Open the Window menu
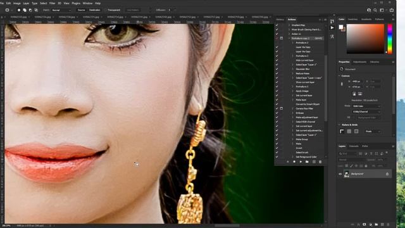 click(87, 3)
